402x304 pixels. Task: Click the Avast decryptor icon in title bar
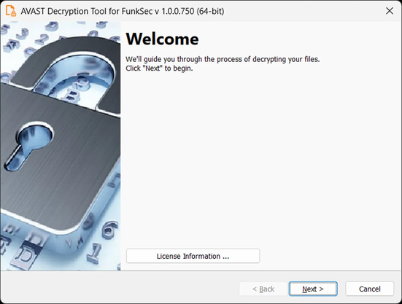click(11, 11)
